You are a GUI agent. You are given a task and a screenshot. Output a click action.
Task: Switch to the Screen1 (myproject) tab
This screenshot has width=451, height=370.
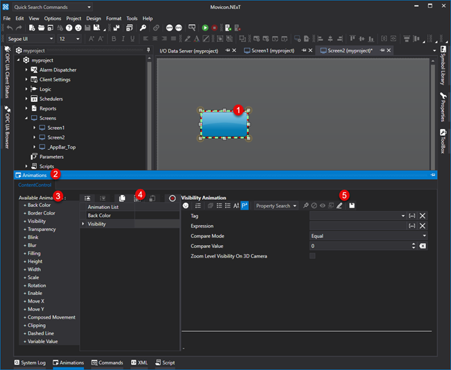tap(273, 51)
